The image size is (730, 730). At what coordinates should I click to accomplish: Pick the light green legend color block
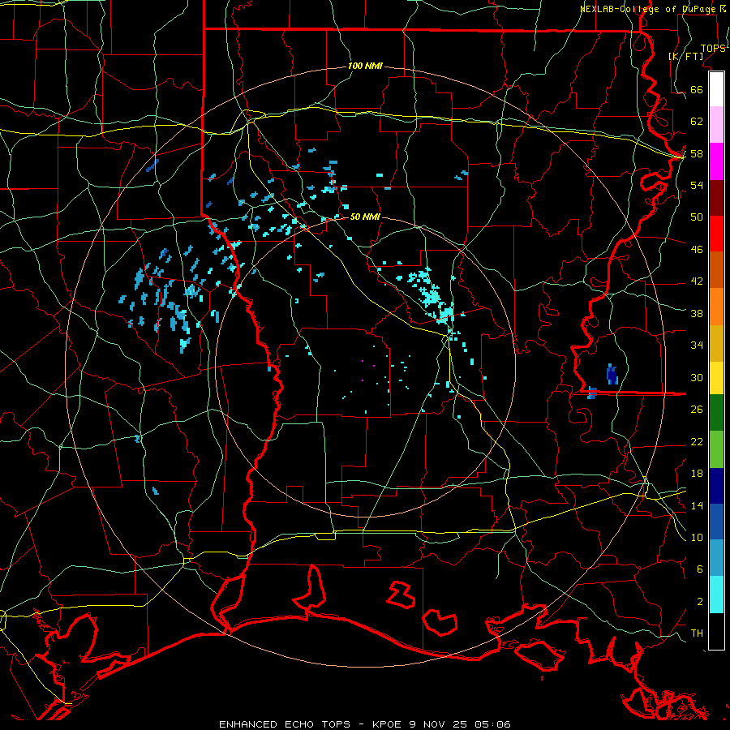716,449
